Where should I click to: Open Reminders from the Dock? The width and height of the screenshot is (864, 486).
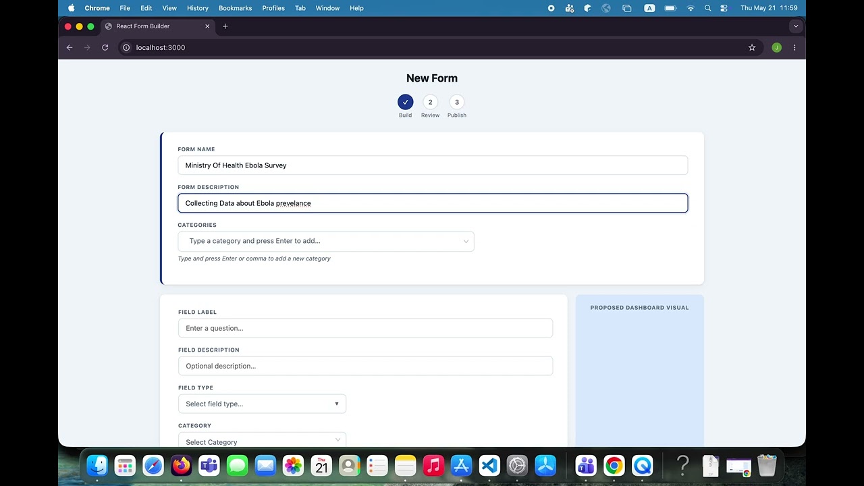click(377, 465)
